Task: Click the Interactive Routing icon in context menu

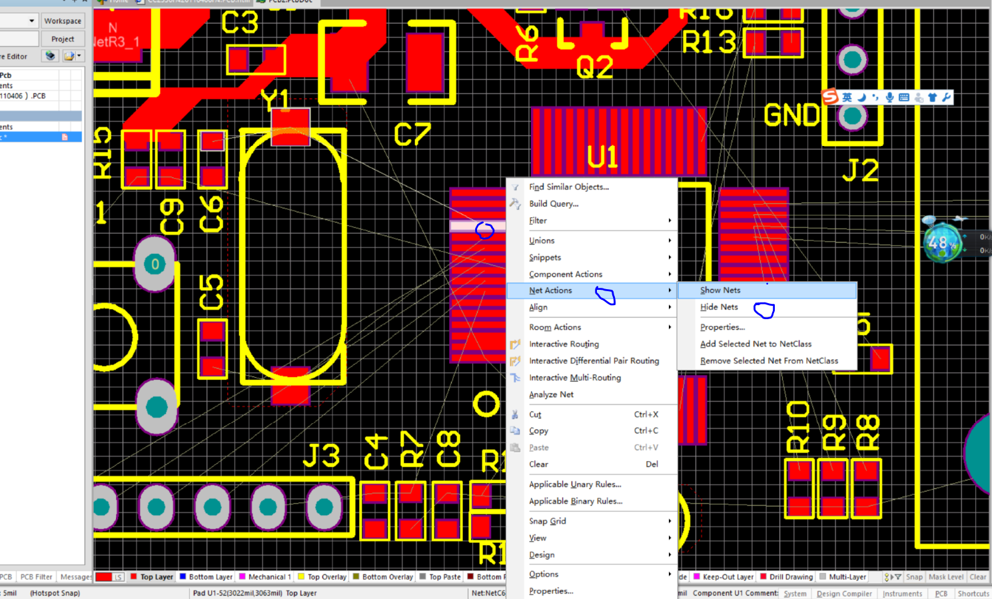Action: [515, 344]
